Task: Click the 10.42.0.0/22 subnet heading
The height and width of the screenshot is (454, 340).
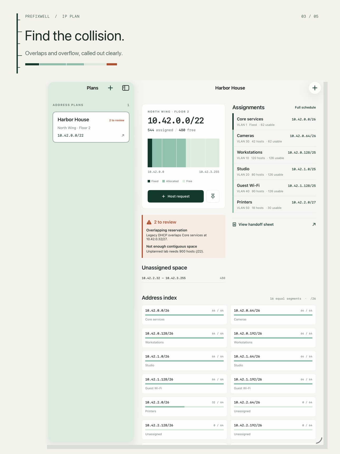Action: click(x=176, y=121)
